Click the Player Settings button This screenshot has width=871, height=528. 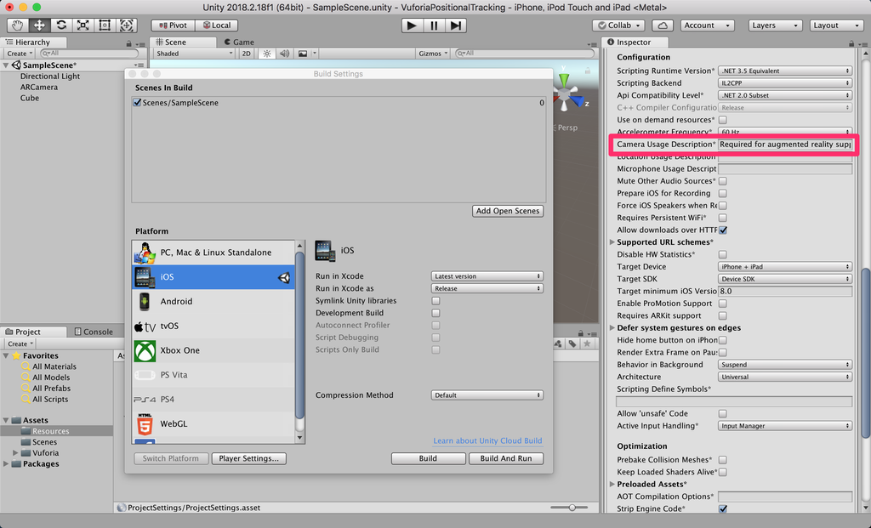pos(249,458)
